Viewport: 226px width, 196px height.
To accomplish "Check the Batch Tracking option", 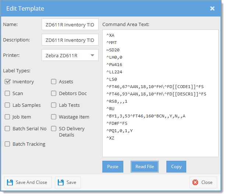I will click(7, 144).
